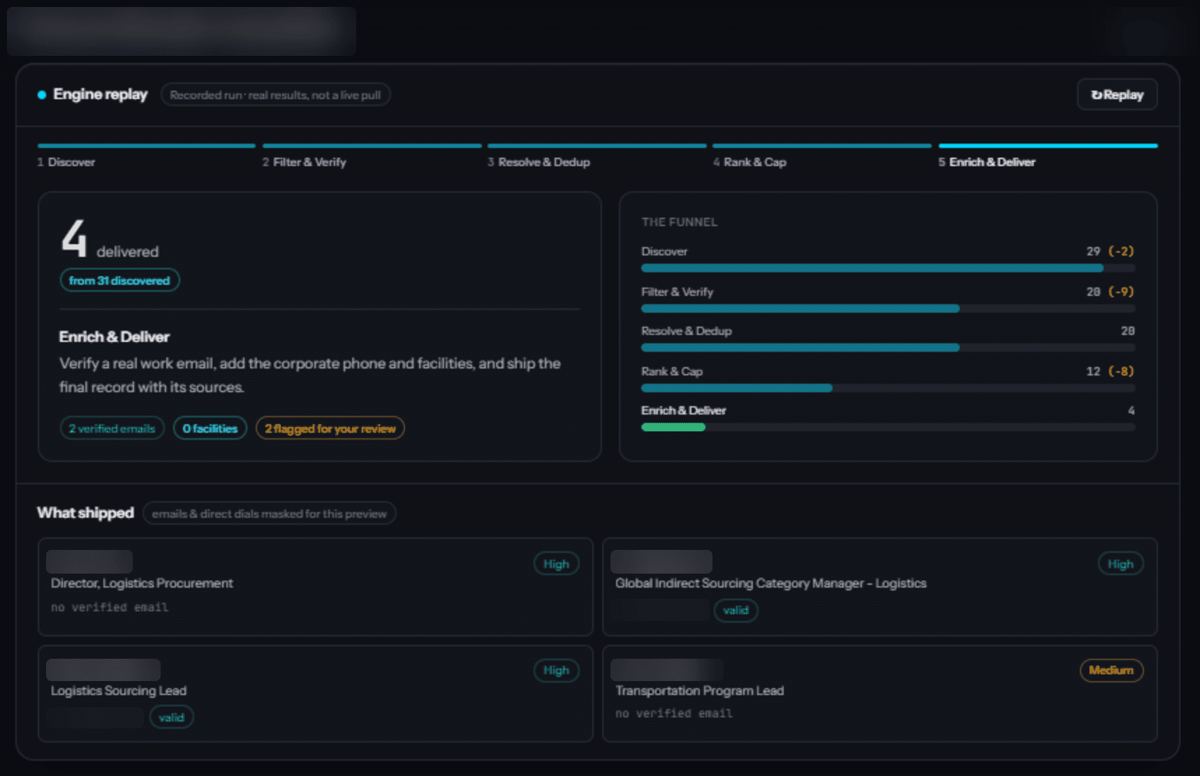This screenshot has height=776, width=1200.
Task: Click the Filter & Verify count '20 (-9)'
Action: click(x=1110, y=292)
